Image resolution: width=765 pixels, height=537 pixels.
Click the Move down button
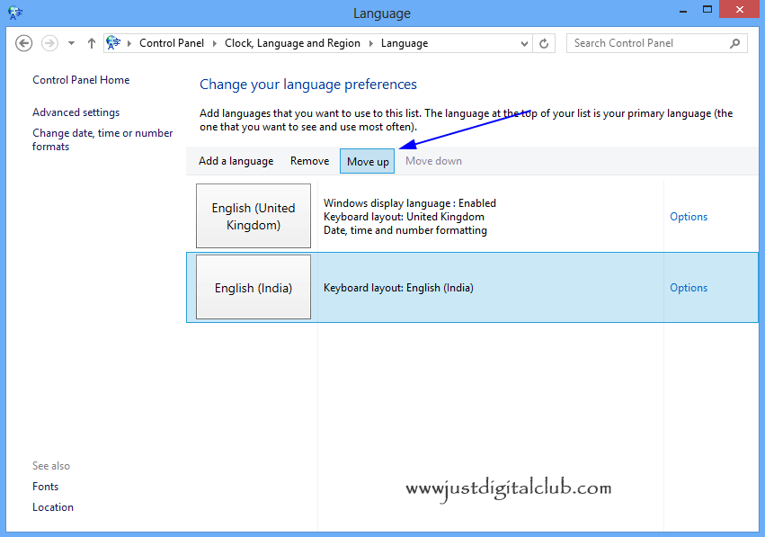click(433, 161)
